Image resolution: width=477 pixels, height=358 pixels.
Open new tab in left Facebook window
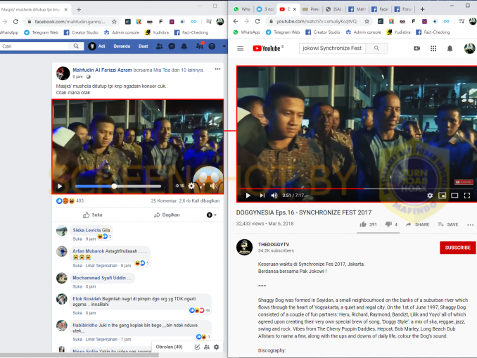[x=79, y=9]
